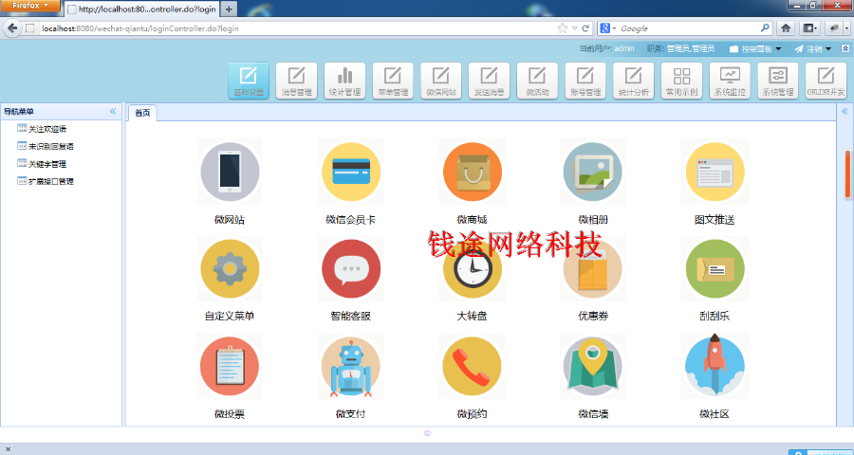Click the 图文推送 label text
The height and width of the screenshot is (455, 854).
coord(715,220)
